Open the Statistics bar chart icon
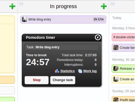Viewport: 135px width, 102px height. [x=57, y=71]
